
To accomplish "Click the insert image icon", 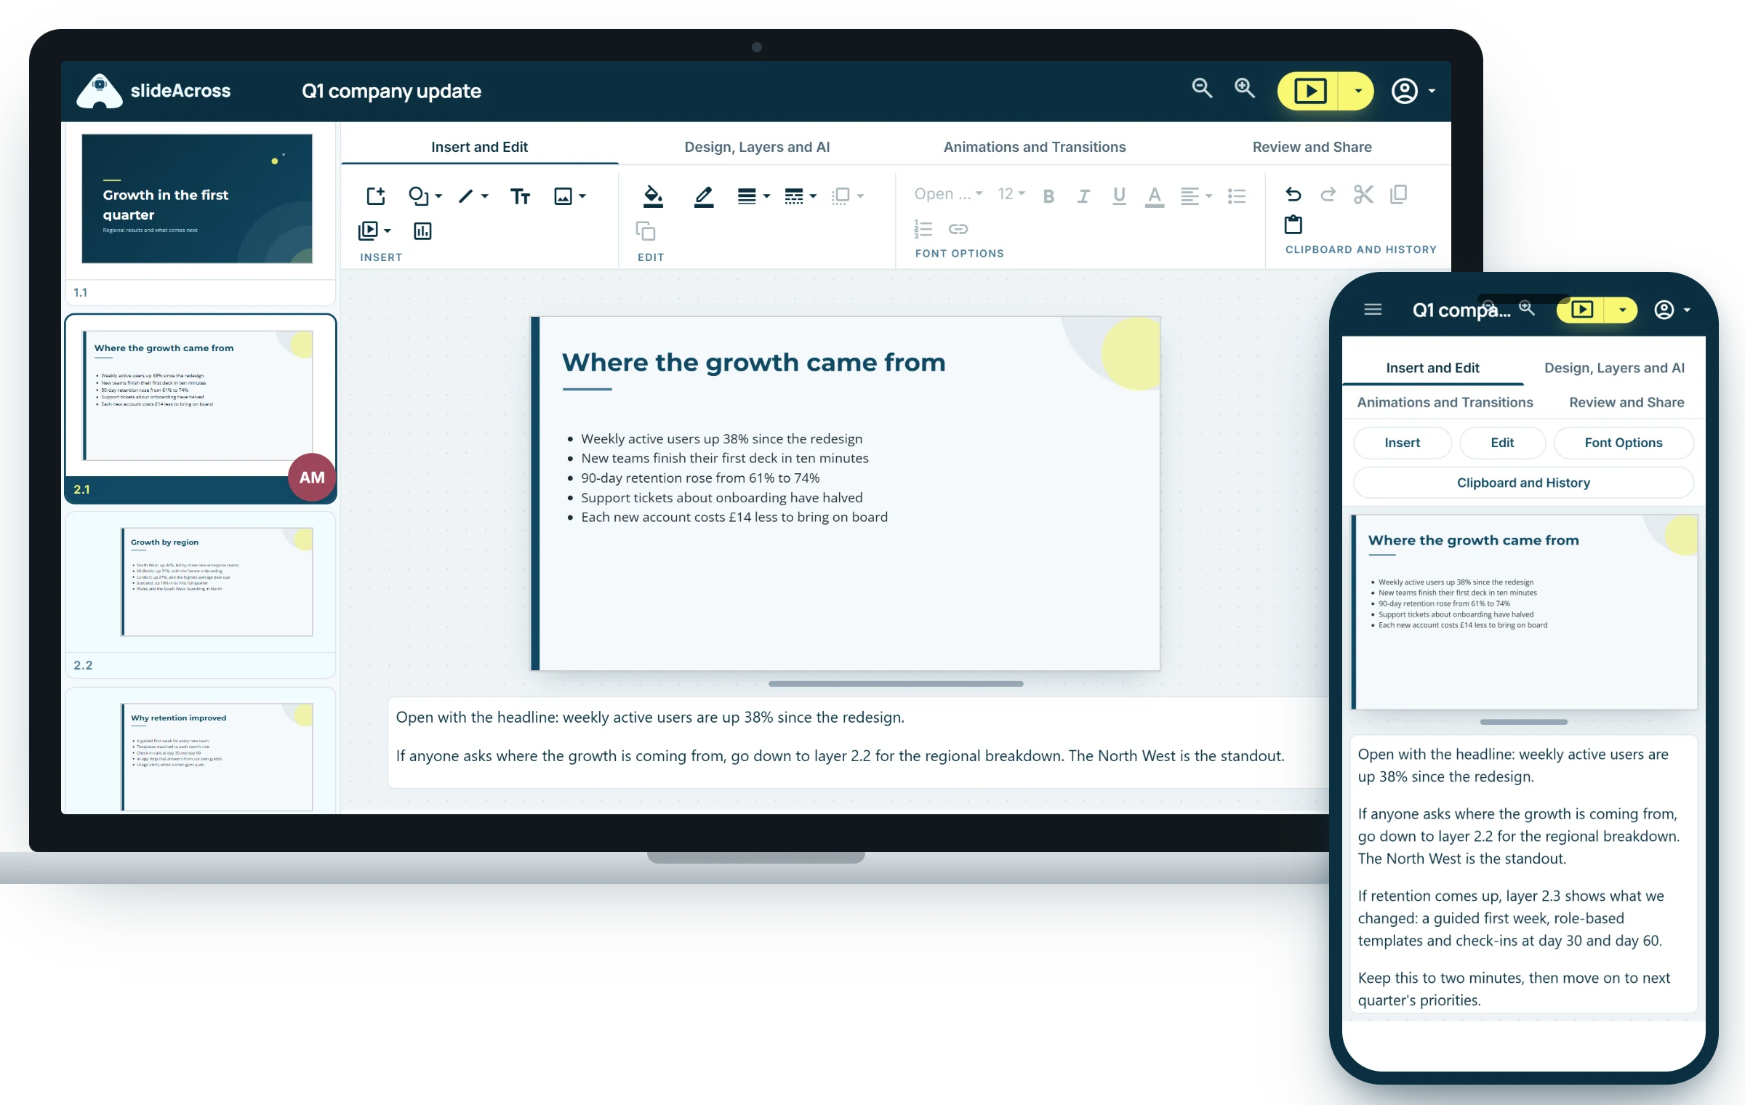I will coord(563,196).
